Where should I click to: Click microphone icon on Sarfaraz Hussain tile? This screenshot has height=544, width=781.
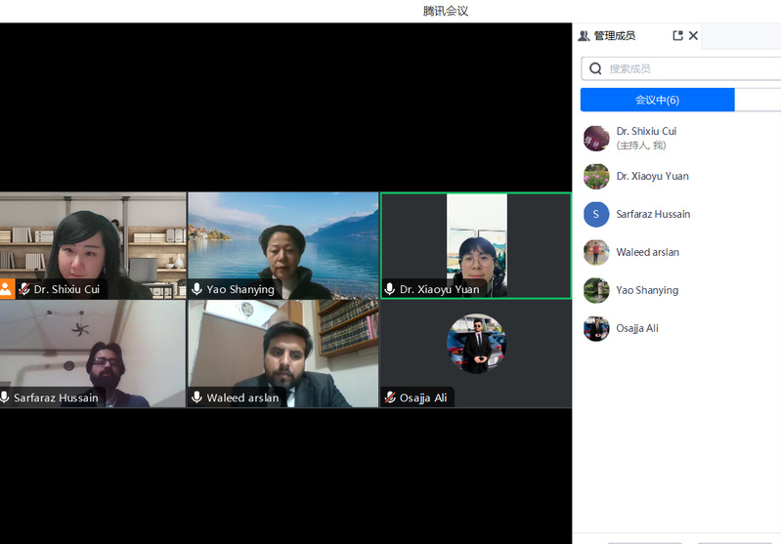[x=5, y=397]
